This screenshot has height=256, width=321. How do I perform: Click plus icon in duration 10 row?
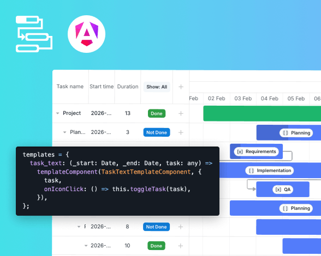(x=181, y=246)
